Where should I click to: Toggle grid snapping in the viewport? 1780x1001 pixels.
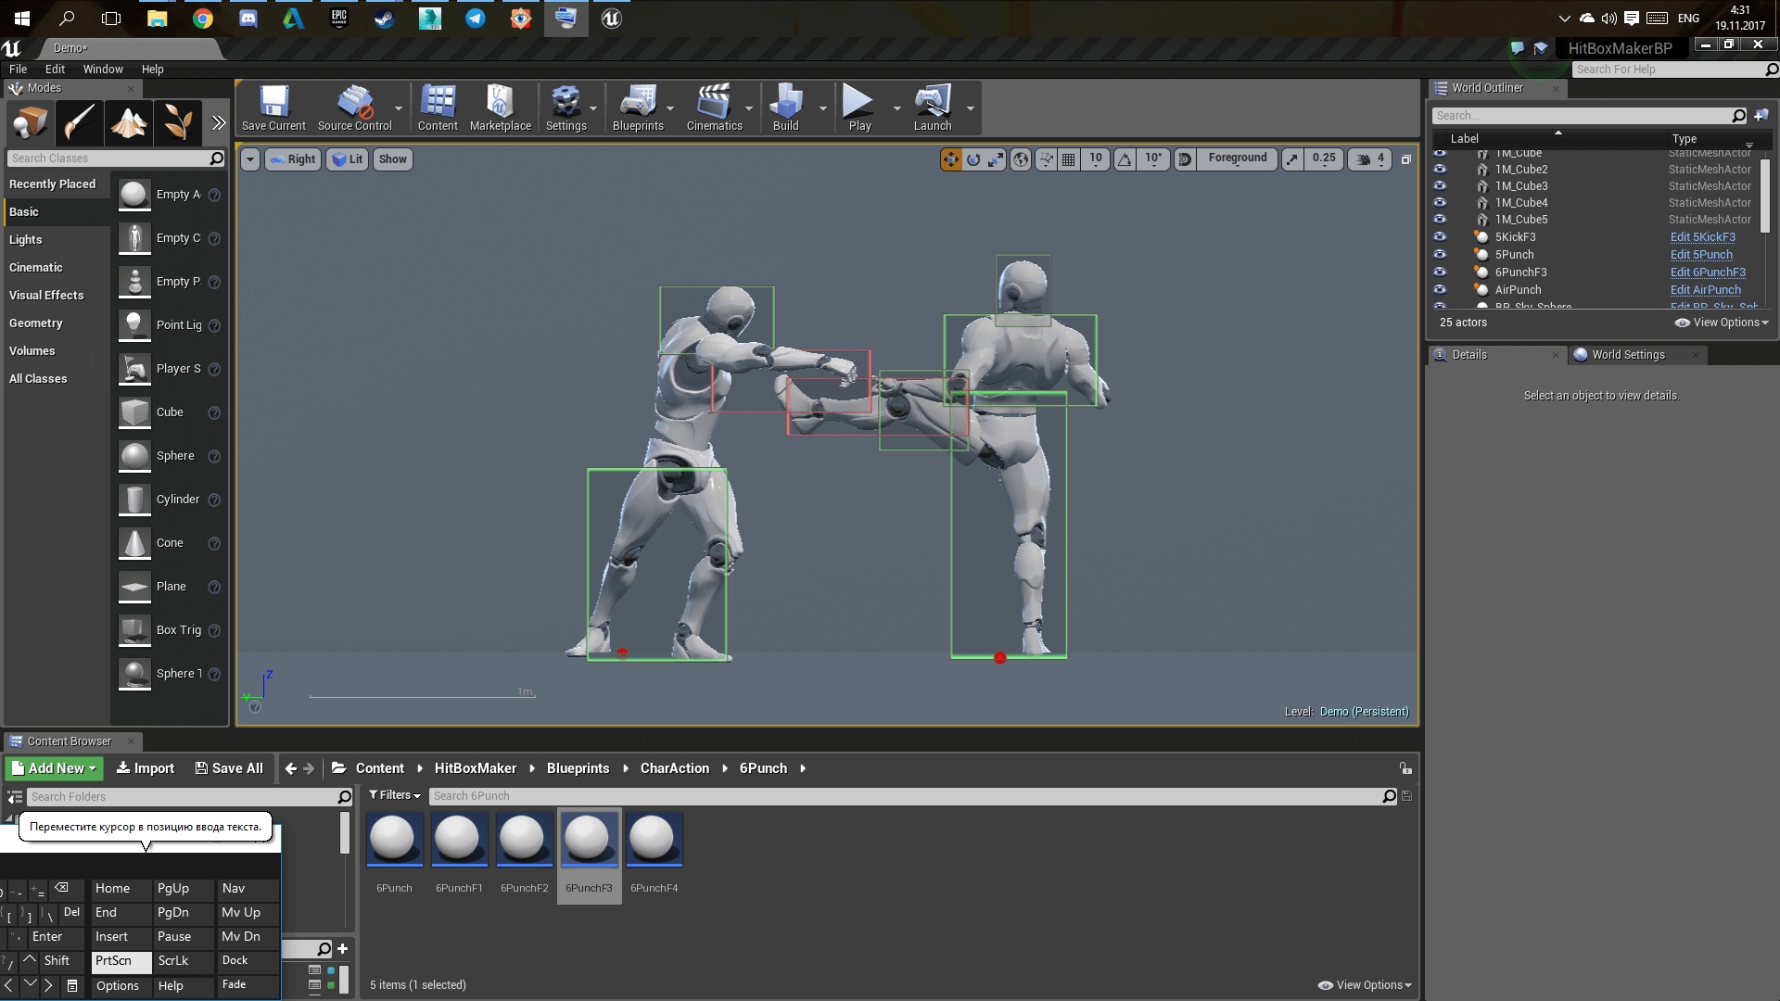(1068, 158)
